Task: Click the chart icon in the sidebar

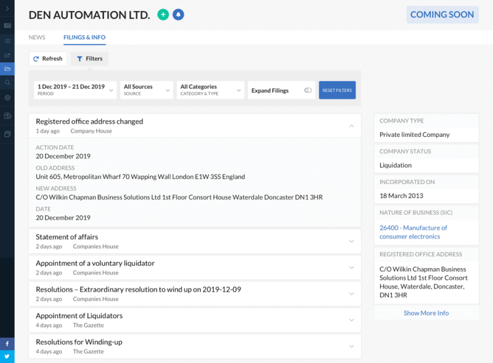Action: (x=8, y=55)
